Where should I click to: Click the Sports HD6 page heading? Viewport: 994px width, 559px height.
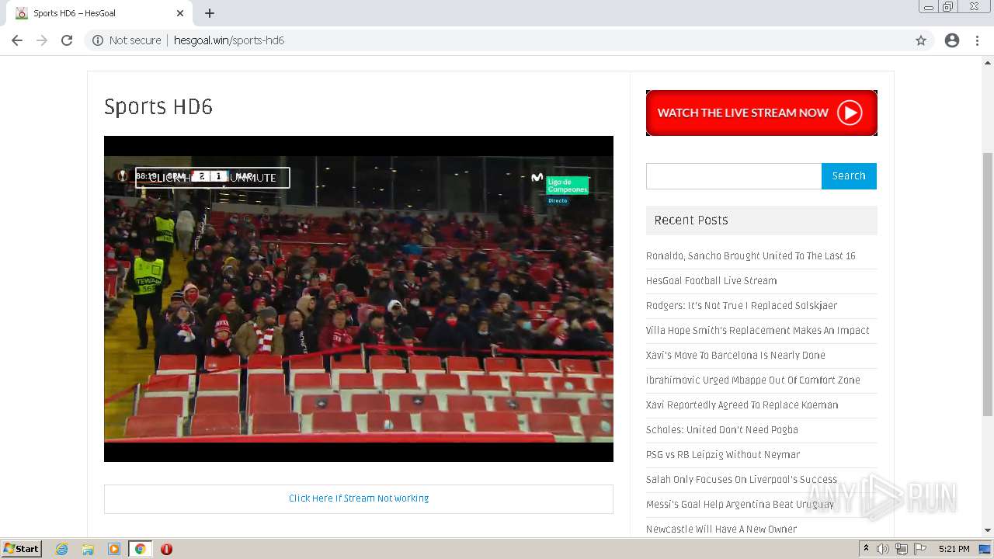(x=158, y=106)
